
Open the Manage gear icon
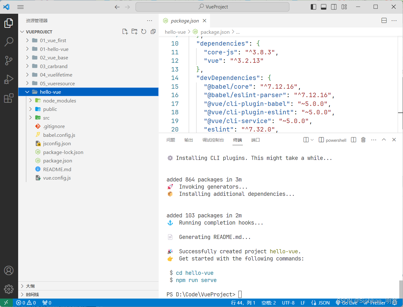tap(9, 289)
